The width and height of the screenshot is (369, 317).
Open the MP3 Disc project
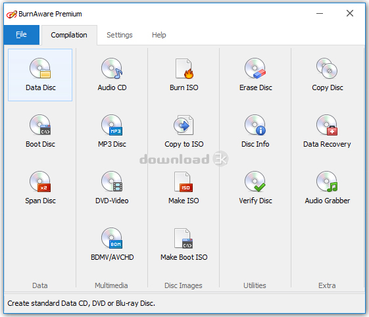pyautogui.click(x=112, y=132)
